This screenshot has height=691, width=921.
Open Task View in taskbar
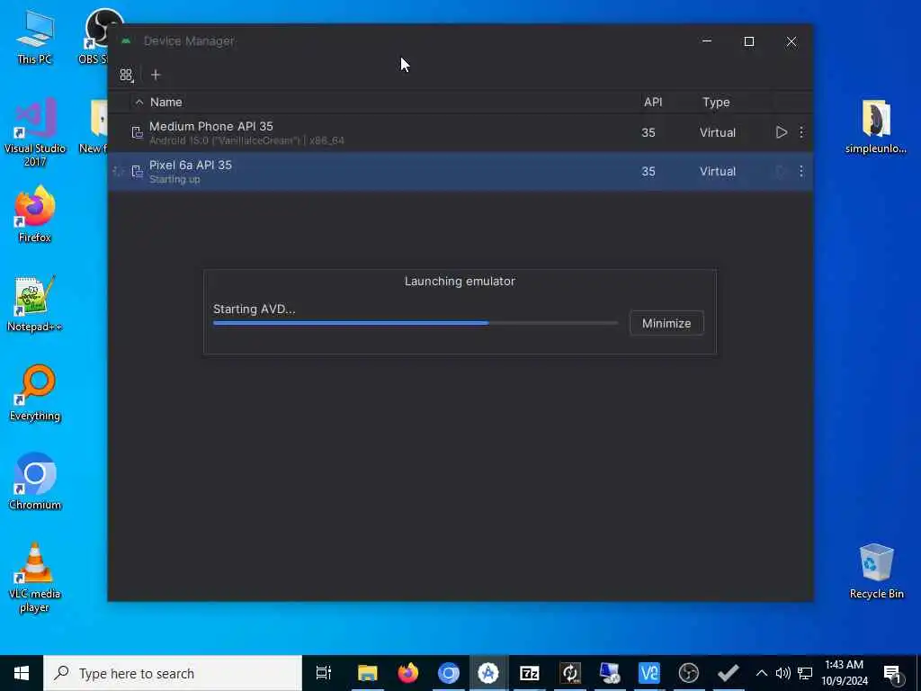(x=324, y=673)
